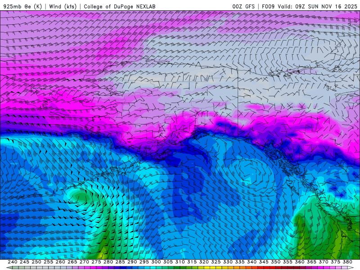Screen dimensions: 360x270
Task: Click the 320 colorbar label
Action: [204, 262]
